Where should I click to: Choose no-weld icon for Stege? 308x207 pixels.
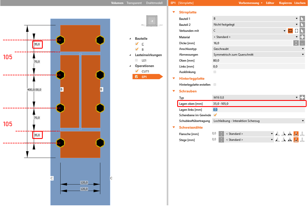click(x=302, y=140)
